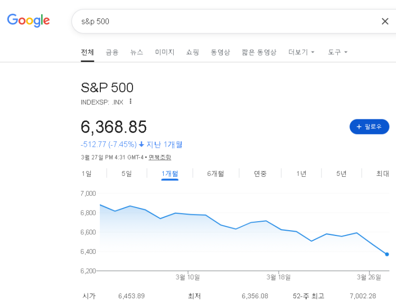Clear the search box with X icon
The image size is (396, 303).
pyautogui.click(x=385, y=21)
